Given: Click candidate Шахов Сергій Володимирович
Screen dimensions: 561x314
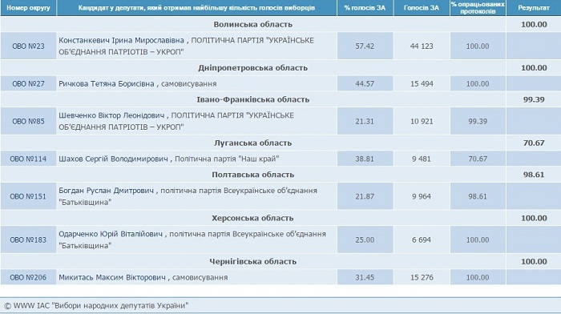Looking at the screenshot, I should click(114, 159).
